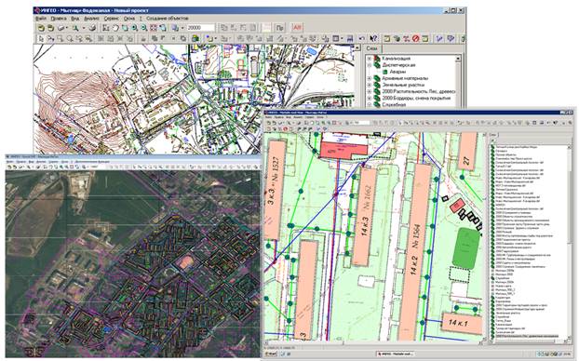Click the 20000 scale input field
579x361 pixels.
tap(200, 28)
